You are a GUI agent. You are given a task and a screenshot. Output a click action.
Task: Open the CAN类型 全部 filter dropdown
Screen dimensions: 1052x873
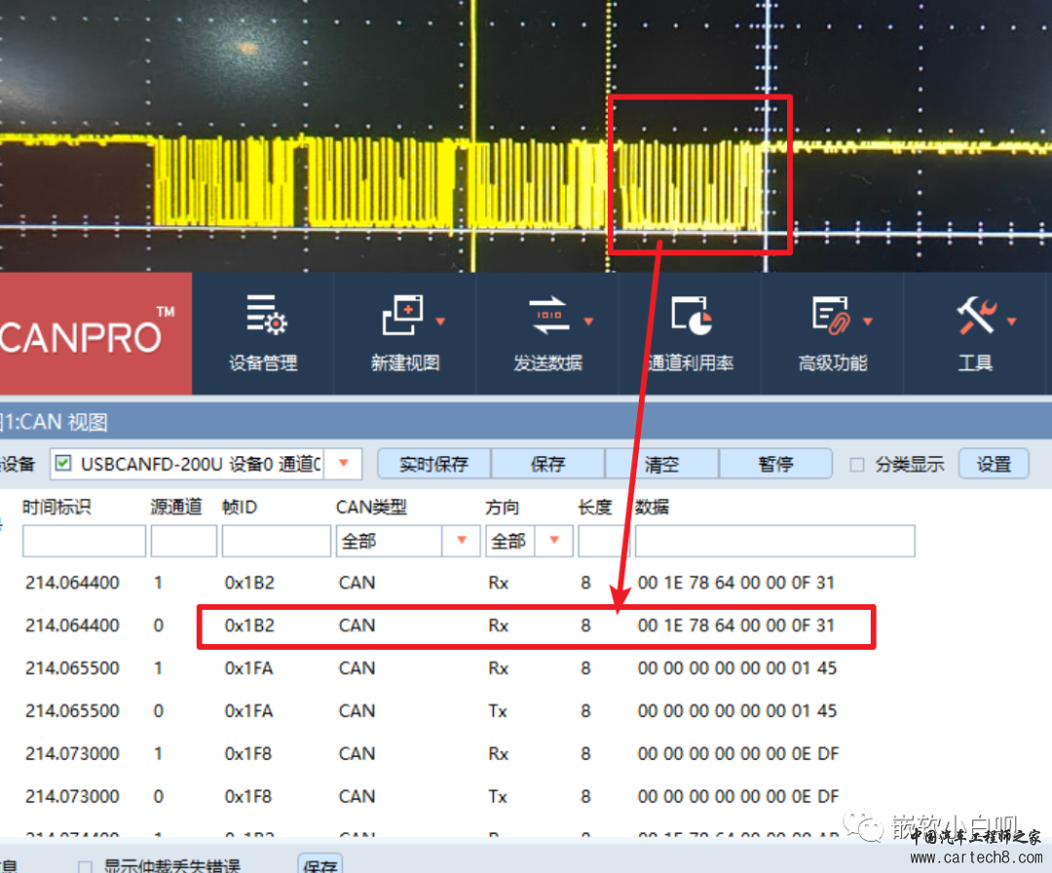click(x=462, y=540)
